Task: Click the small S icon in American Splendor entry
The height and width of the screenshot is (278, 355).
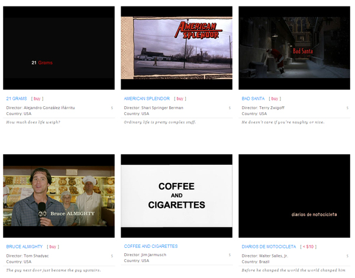Action: pos(230,108)
